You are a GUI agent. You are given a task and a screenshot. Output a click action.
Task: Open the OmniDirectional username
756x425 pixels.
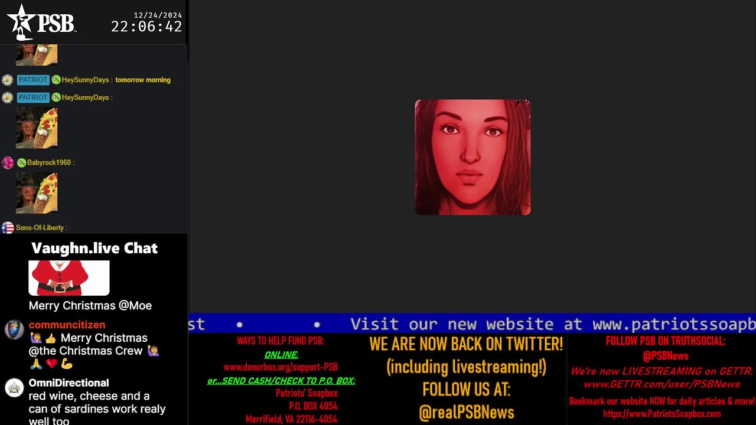tap(69, 382)
